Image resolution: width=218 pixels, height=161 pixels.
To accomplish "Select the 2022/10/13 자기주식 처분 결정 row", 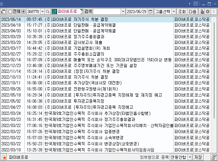I will click(x=106, y=77).
